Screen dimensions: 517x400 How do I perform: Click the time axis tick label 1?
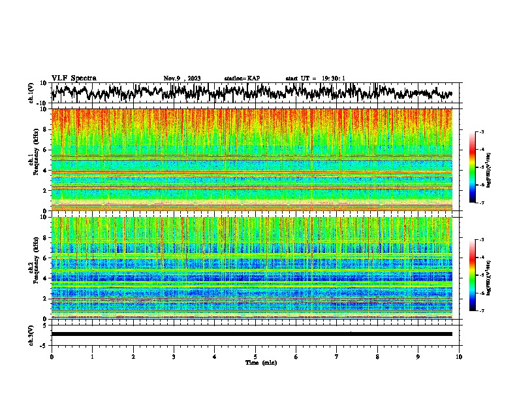click(92, 357)
